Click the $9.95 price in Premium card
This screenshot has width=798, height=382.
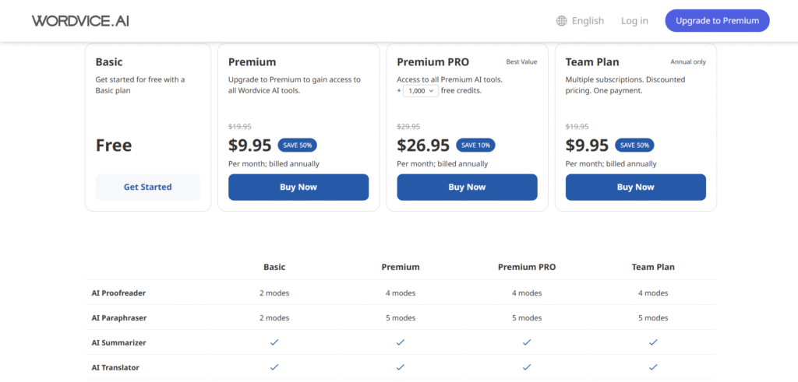(250, 145)
